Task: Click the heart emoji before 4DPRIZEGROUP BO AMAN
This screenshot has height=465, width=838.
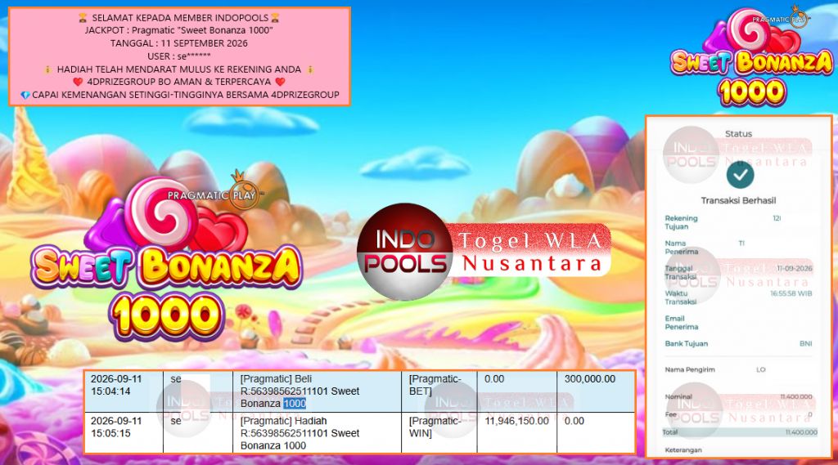Action: 78,83
